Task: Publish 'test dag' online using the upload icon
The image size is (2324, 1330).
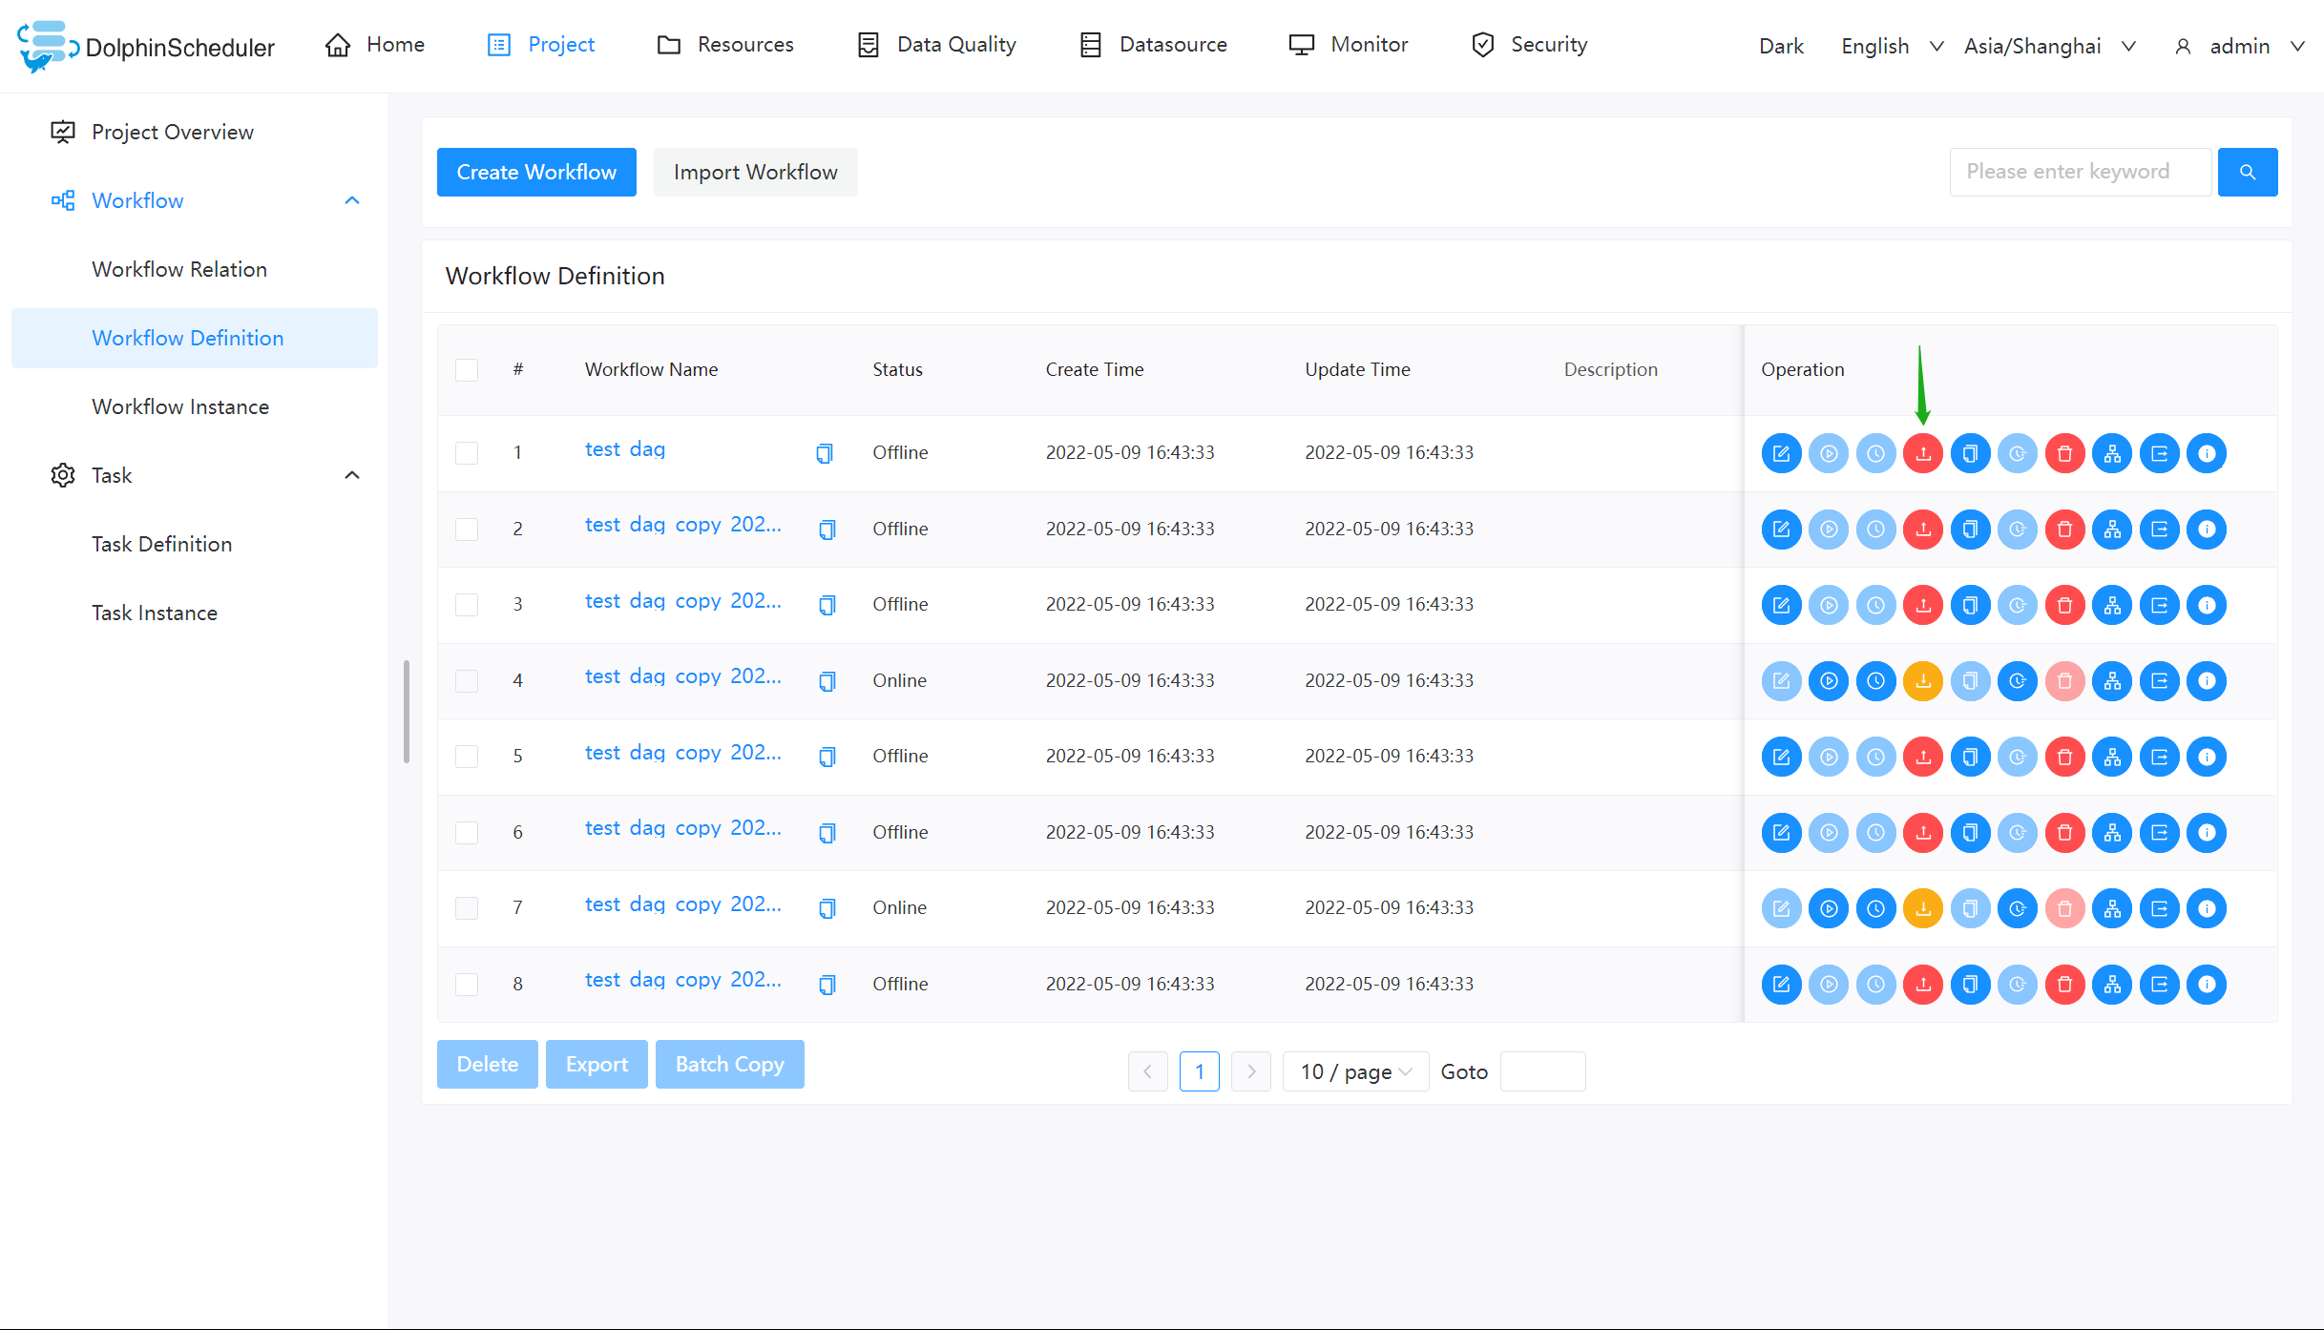Action: click(x=1922, y=453)
